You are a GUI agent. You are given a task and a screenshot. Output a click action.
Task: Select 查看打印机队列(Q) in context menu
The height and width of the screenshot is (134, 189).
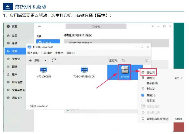pyautogui.click(x=157, y=119)
